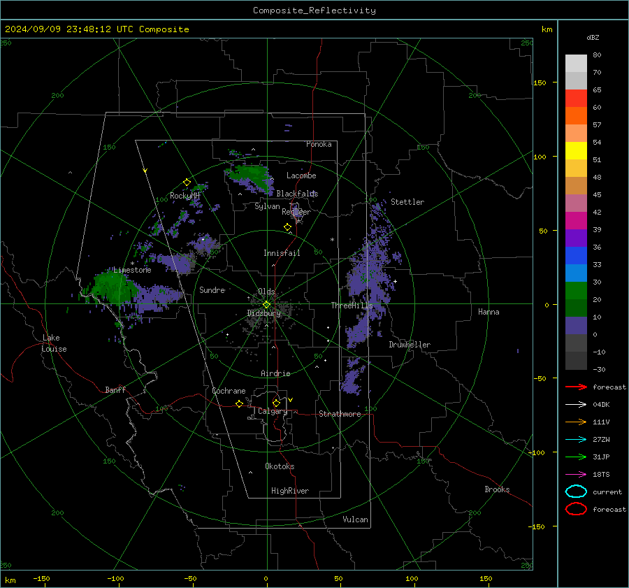Image resolution: width=629 pixels, height=588 pixels.
Task: Click the 'Blackfalds' label on the map
Action: pos(297,194)
